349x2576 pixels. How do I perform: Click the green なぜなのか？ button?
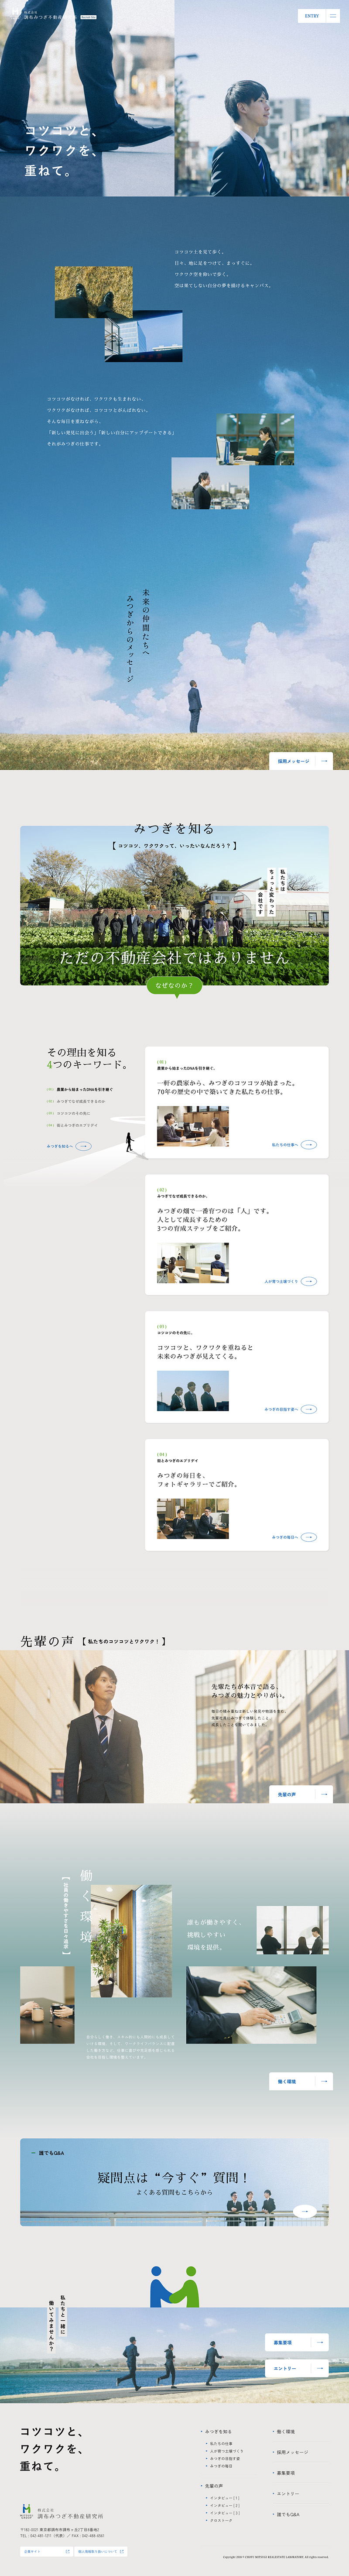pos(174,985)
